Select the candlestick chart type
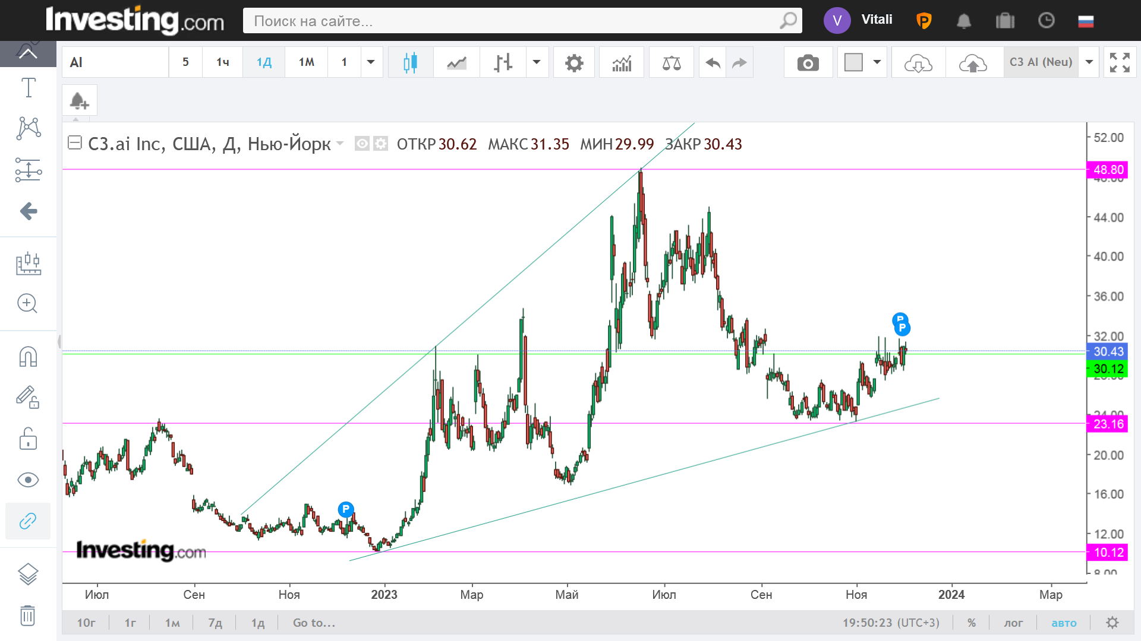1141x641 pixels. point(410,62)
